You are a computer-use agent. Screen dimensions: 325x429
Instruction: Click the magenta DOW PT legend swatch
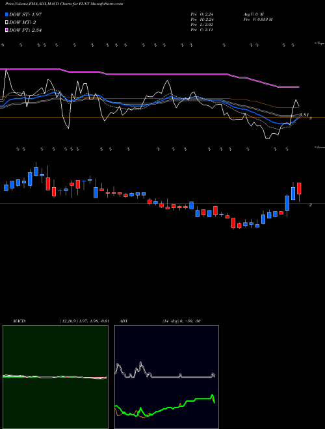point(7,30)
